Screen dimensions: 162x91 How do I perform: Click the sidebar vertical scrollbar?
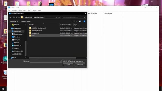25,48
